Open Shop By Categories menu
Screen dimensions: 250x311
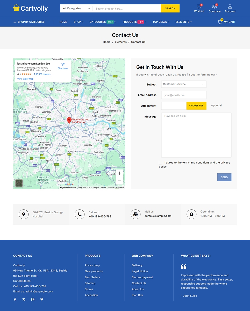[29, 22]
